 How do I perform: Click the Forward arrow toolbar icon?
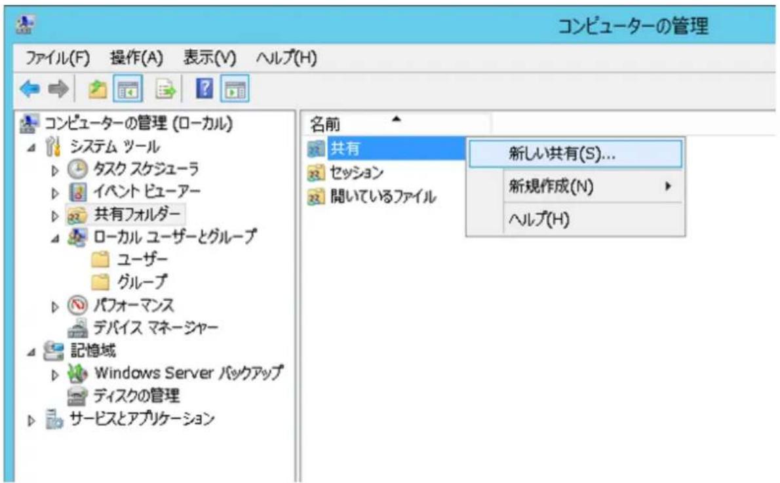[x=58, y=90]
